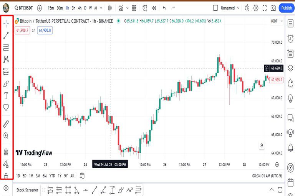Switch to the monthly M timeframe
The image size is (295, 196).
(x=96, y=8)
